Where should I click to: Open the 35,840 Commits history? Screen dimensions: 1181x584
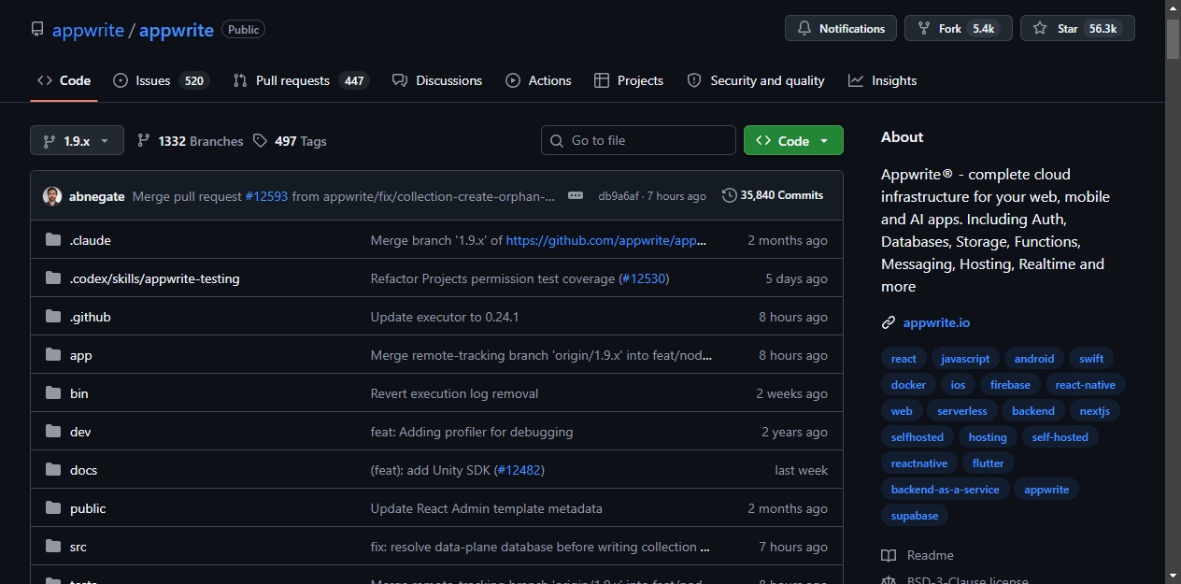tap(773, 195)
